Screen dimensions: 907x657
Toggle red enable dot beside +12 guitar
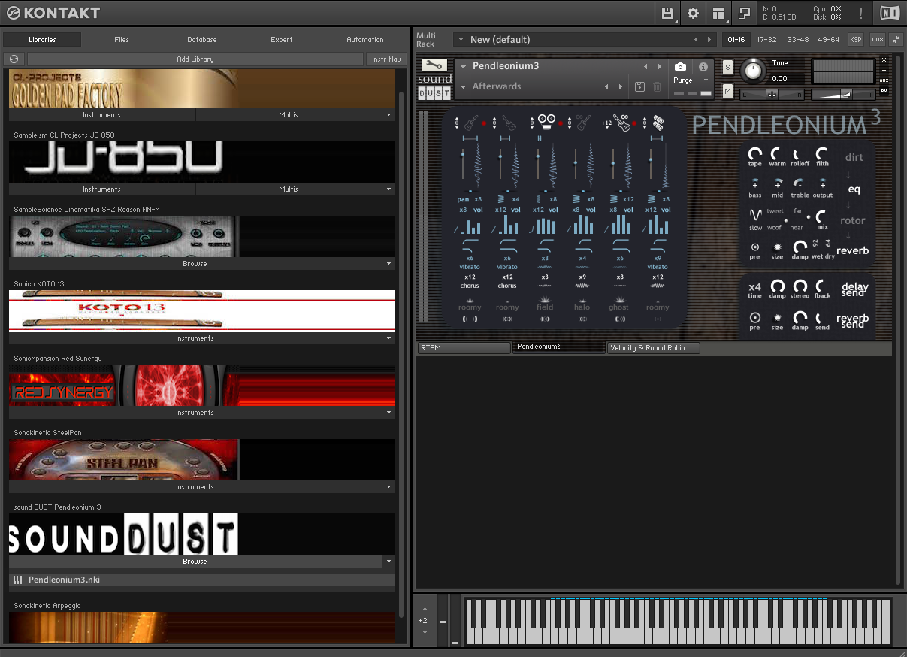[x=636, y=123]
